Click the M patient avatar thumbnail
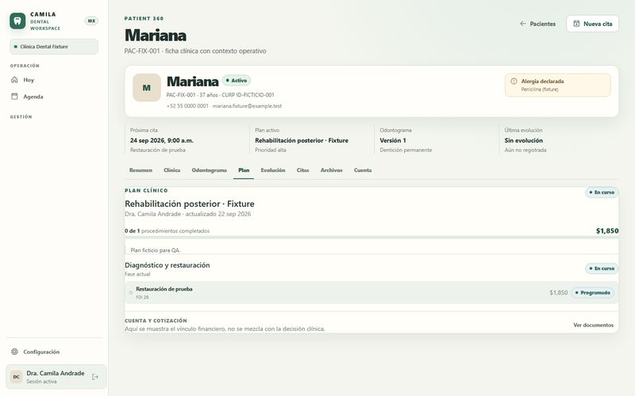Image resolution: width=635 pixels, height=396 pixels. point(147,88)
